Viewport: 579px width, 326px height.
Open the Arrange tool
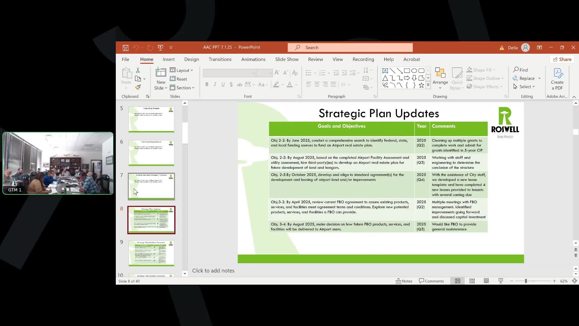(440, 78)
